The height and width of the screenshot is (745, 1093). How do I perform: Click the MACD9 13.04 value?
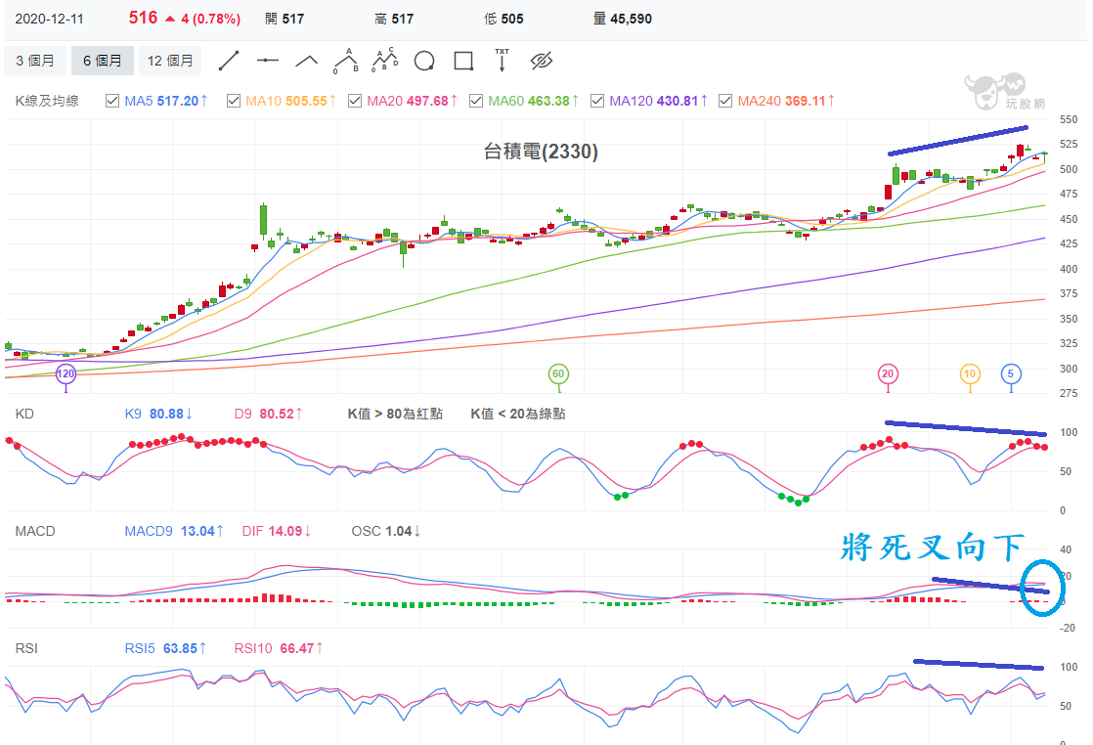point(174,531)
